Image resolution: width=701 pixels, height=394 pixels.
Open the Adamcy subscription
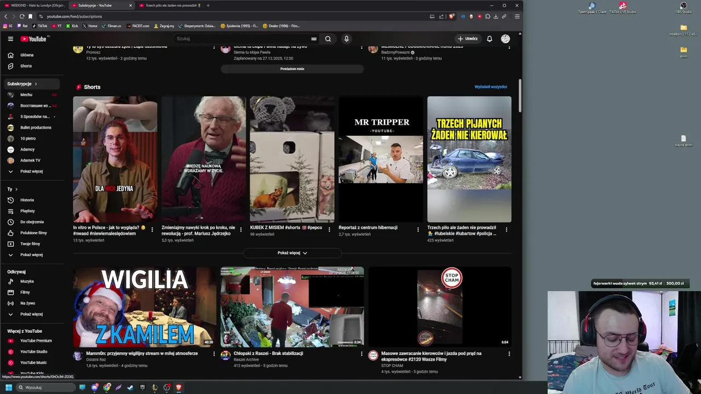click(33, 149)
